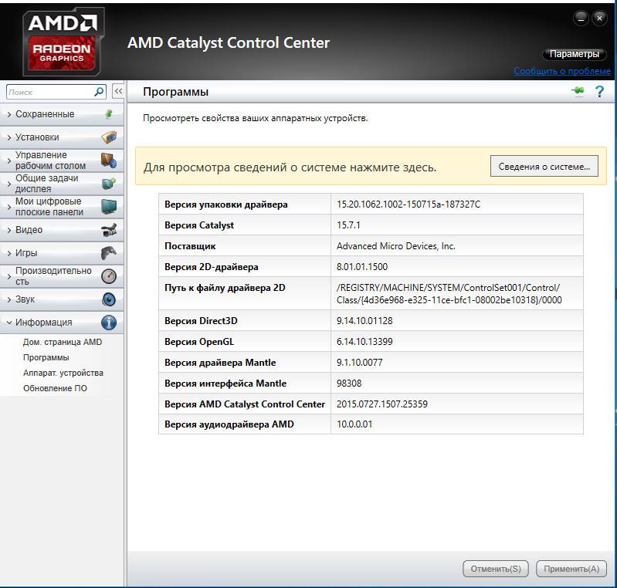Click the green pin icon next to Сохраненные

[x=109, y=114]
